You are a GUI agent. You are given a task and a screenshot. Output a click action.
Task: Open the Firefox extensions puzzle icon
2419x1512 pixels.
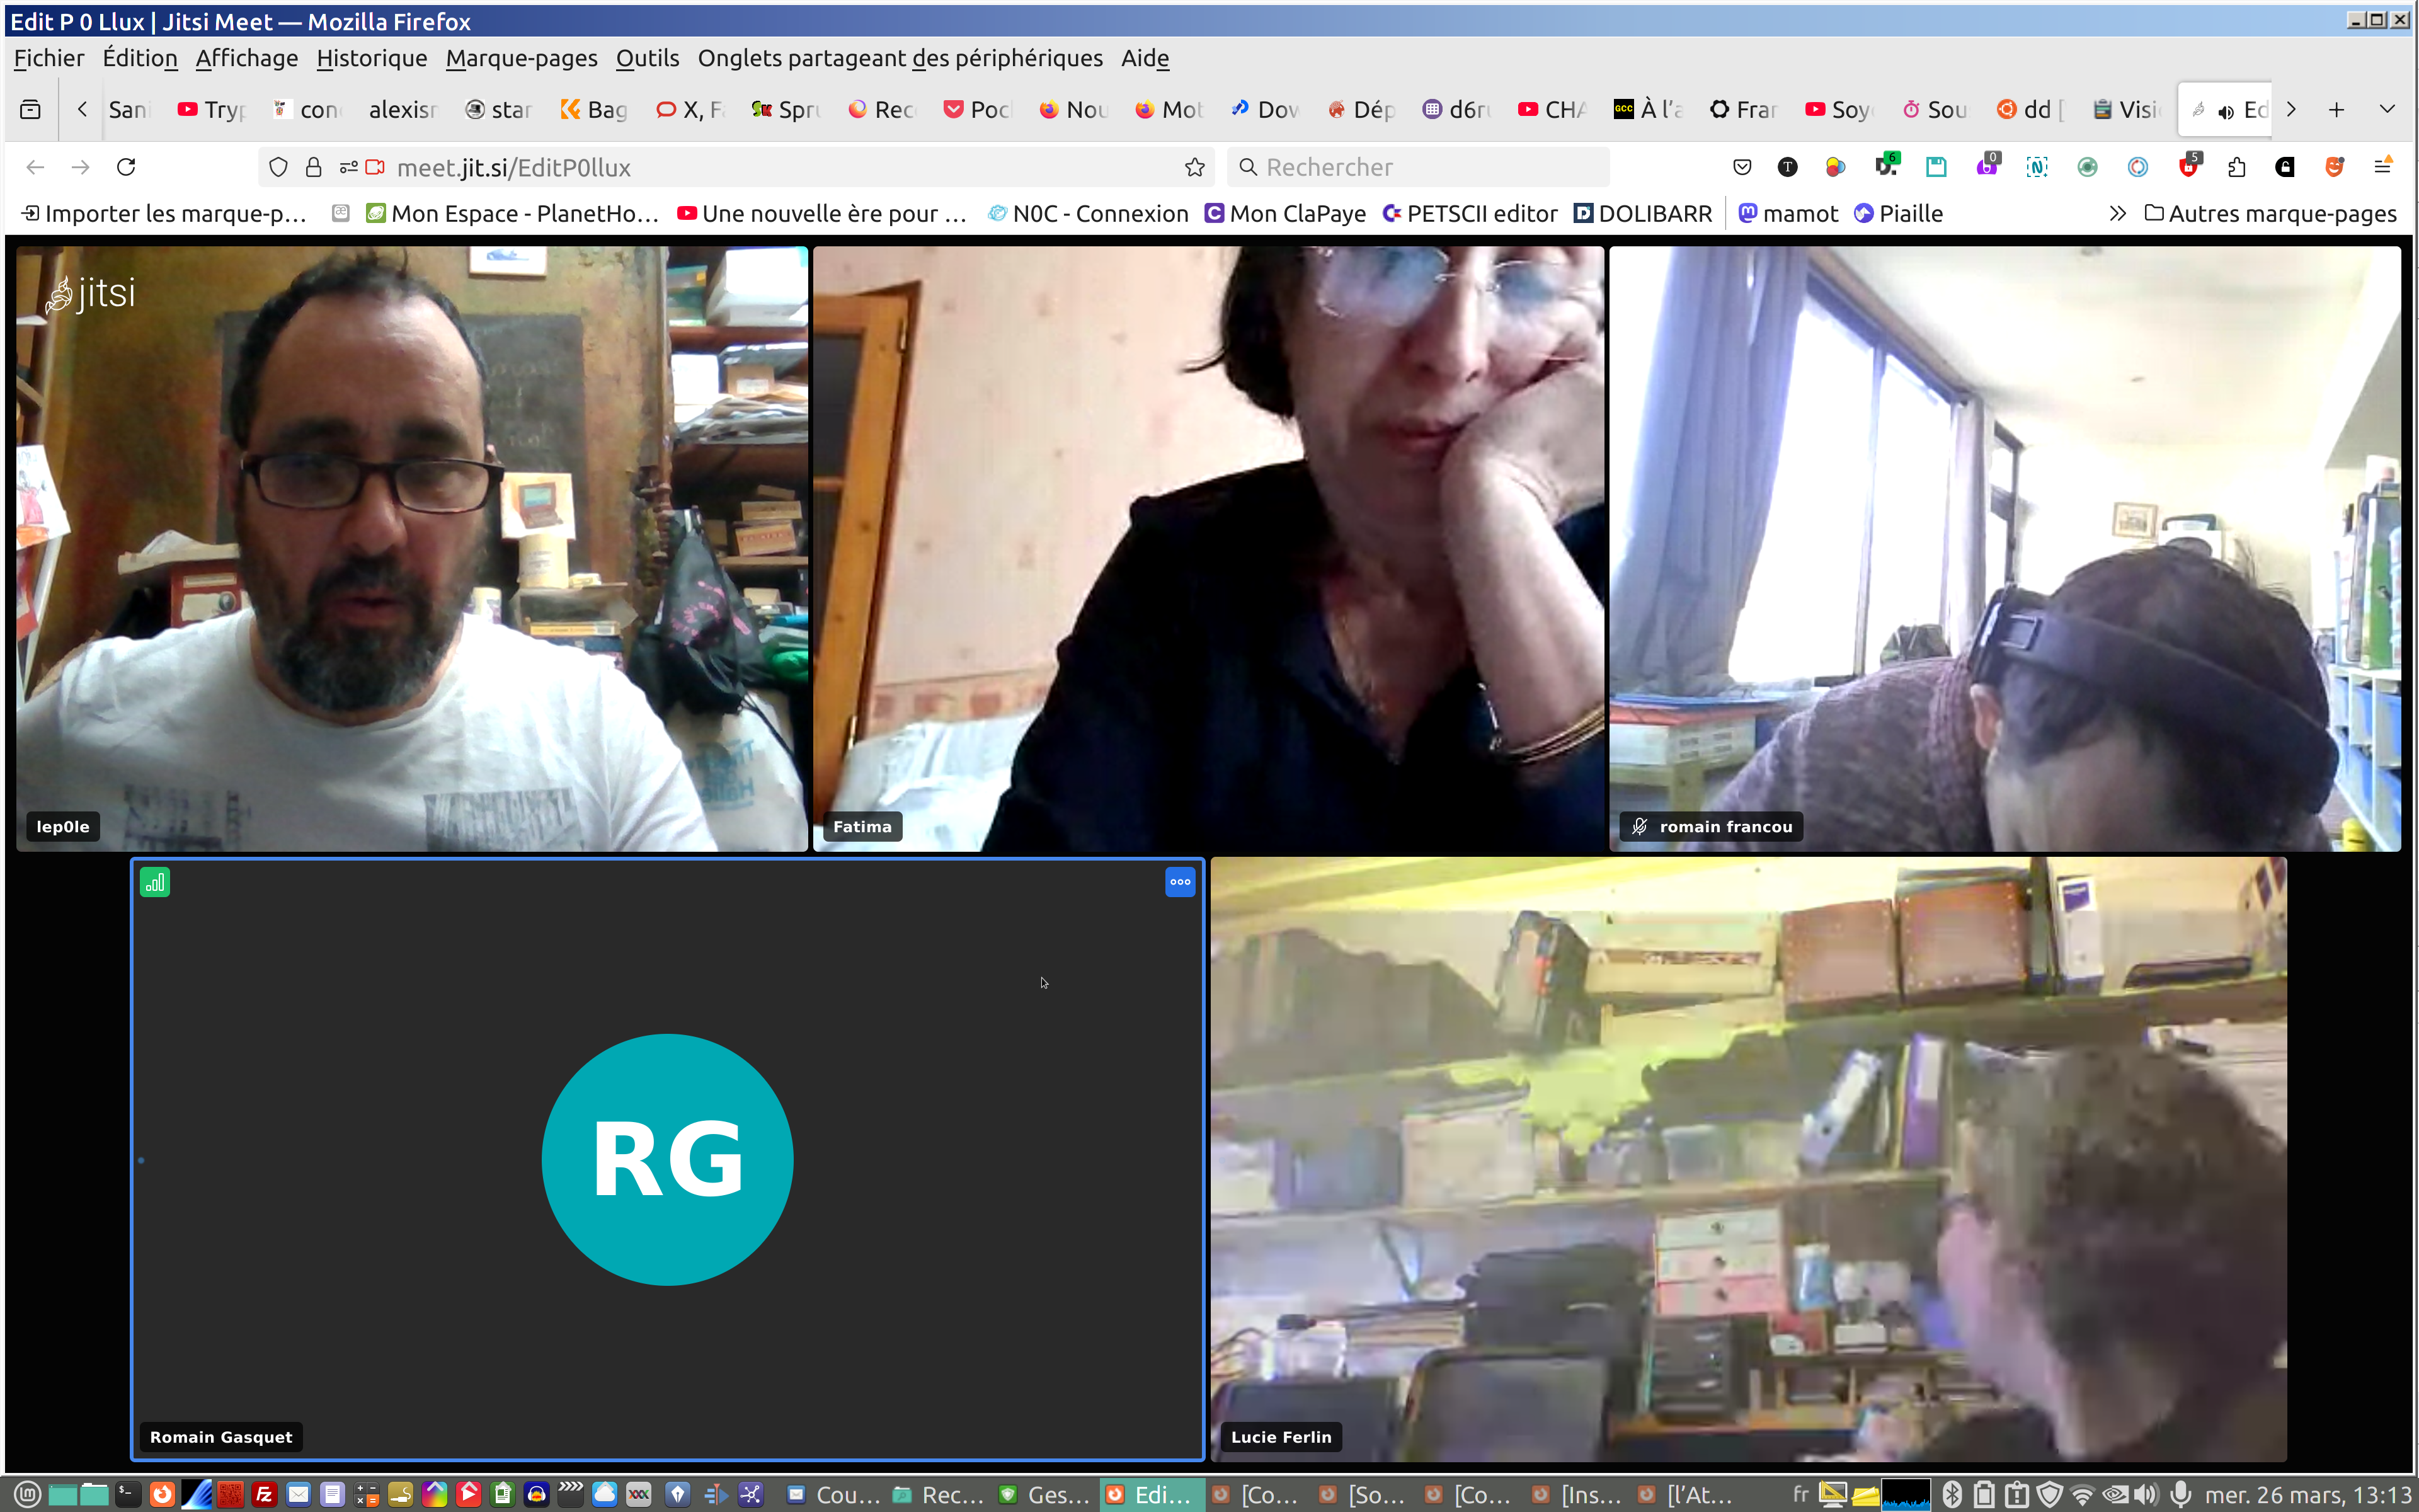(x=2236, y=167)
